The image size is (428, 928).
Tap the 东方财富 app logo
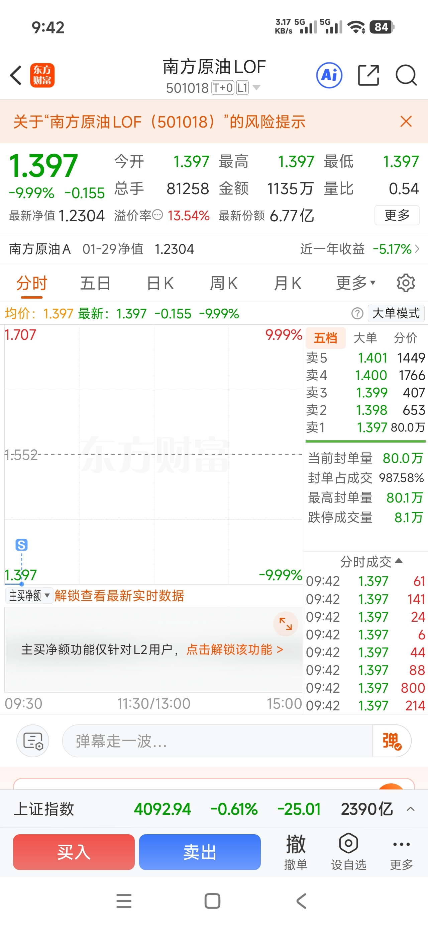point(42,75)
